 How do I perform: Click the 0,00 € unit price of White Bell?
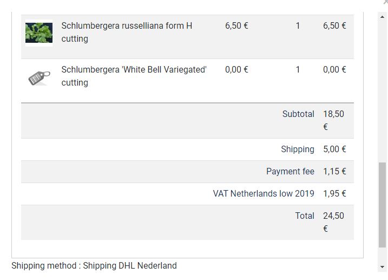coord(236,70)
